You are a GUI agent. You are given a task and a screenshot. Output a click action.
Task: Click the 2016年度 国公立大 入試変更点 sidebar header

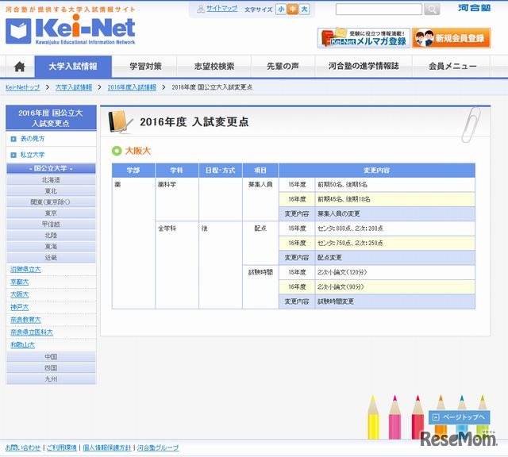click(x=51, y=118)
